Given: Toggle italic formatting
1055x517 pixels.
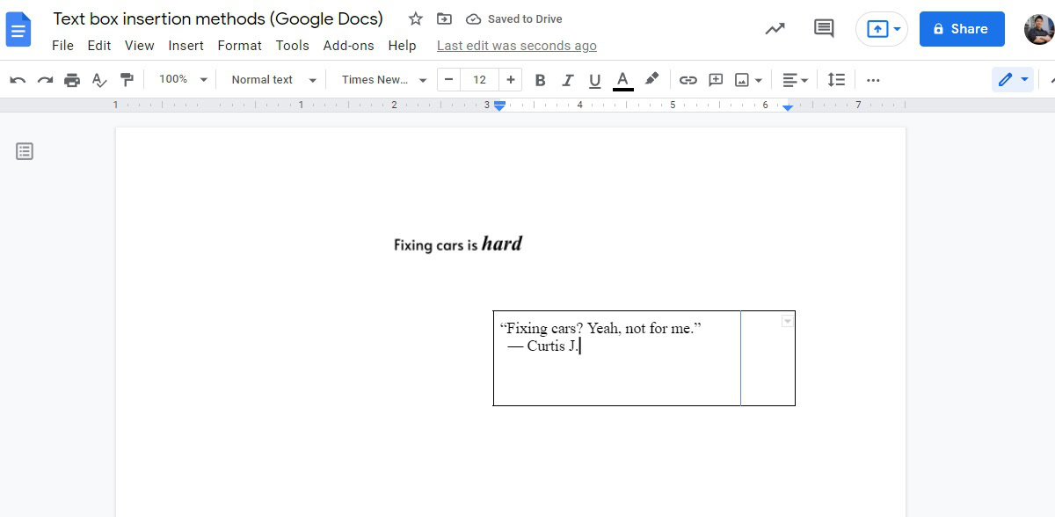Looking at the screenshot, I should pyautogui.click(x=567, y=80).
